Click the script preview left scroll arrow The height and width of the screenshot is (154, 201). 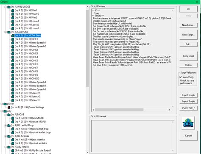[x=93, y=110]
